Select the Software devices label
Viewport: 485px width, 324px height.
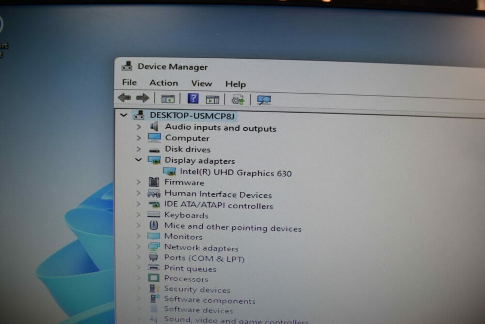(x=198, y=310)
